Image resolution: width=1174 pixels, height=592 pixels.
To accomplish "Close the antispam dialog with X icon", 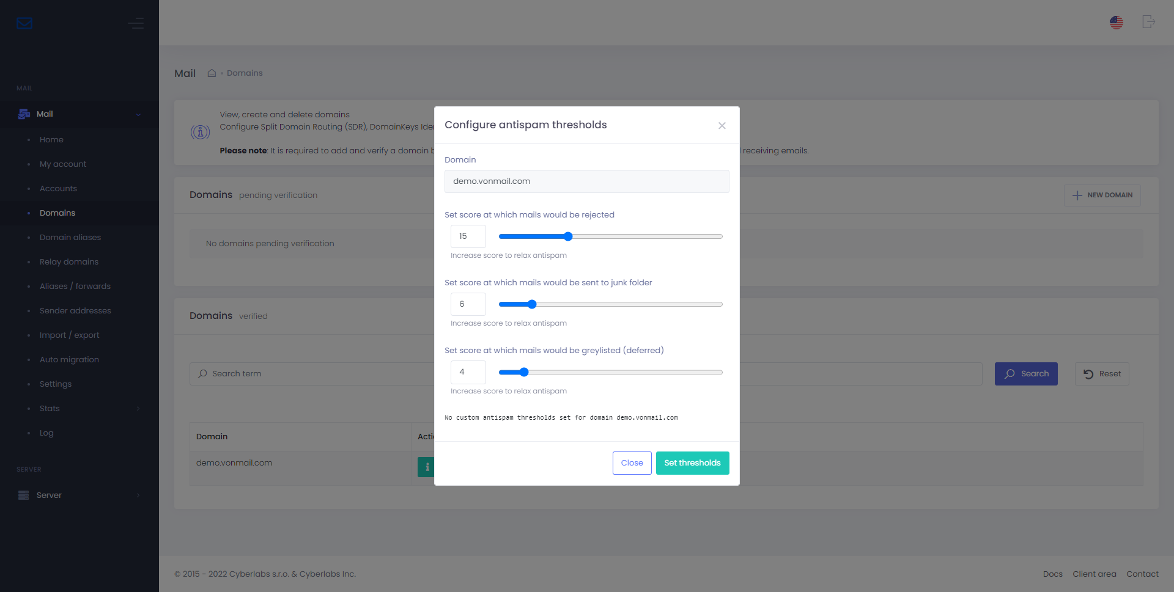I will (722, 126).
